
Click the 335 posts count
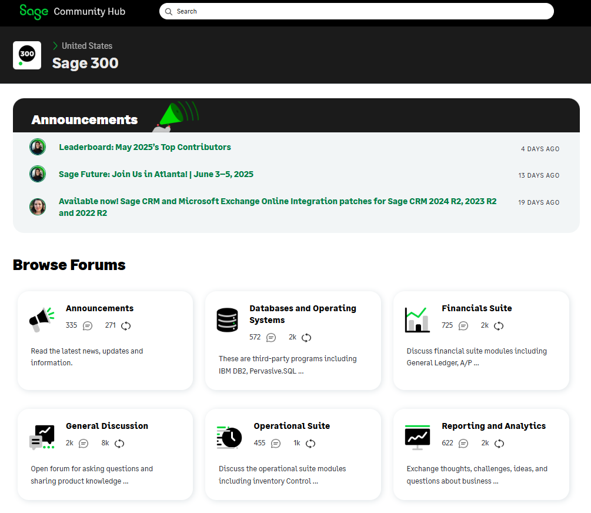point(71,325)
